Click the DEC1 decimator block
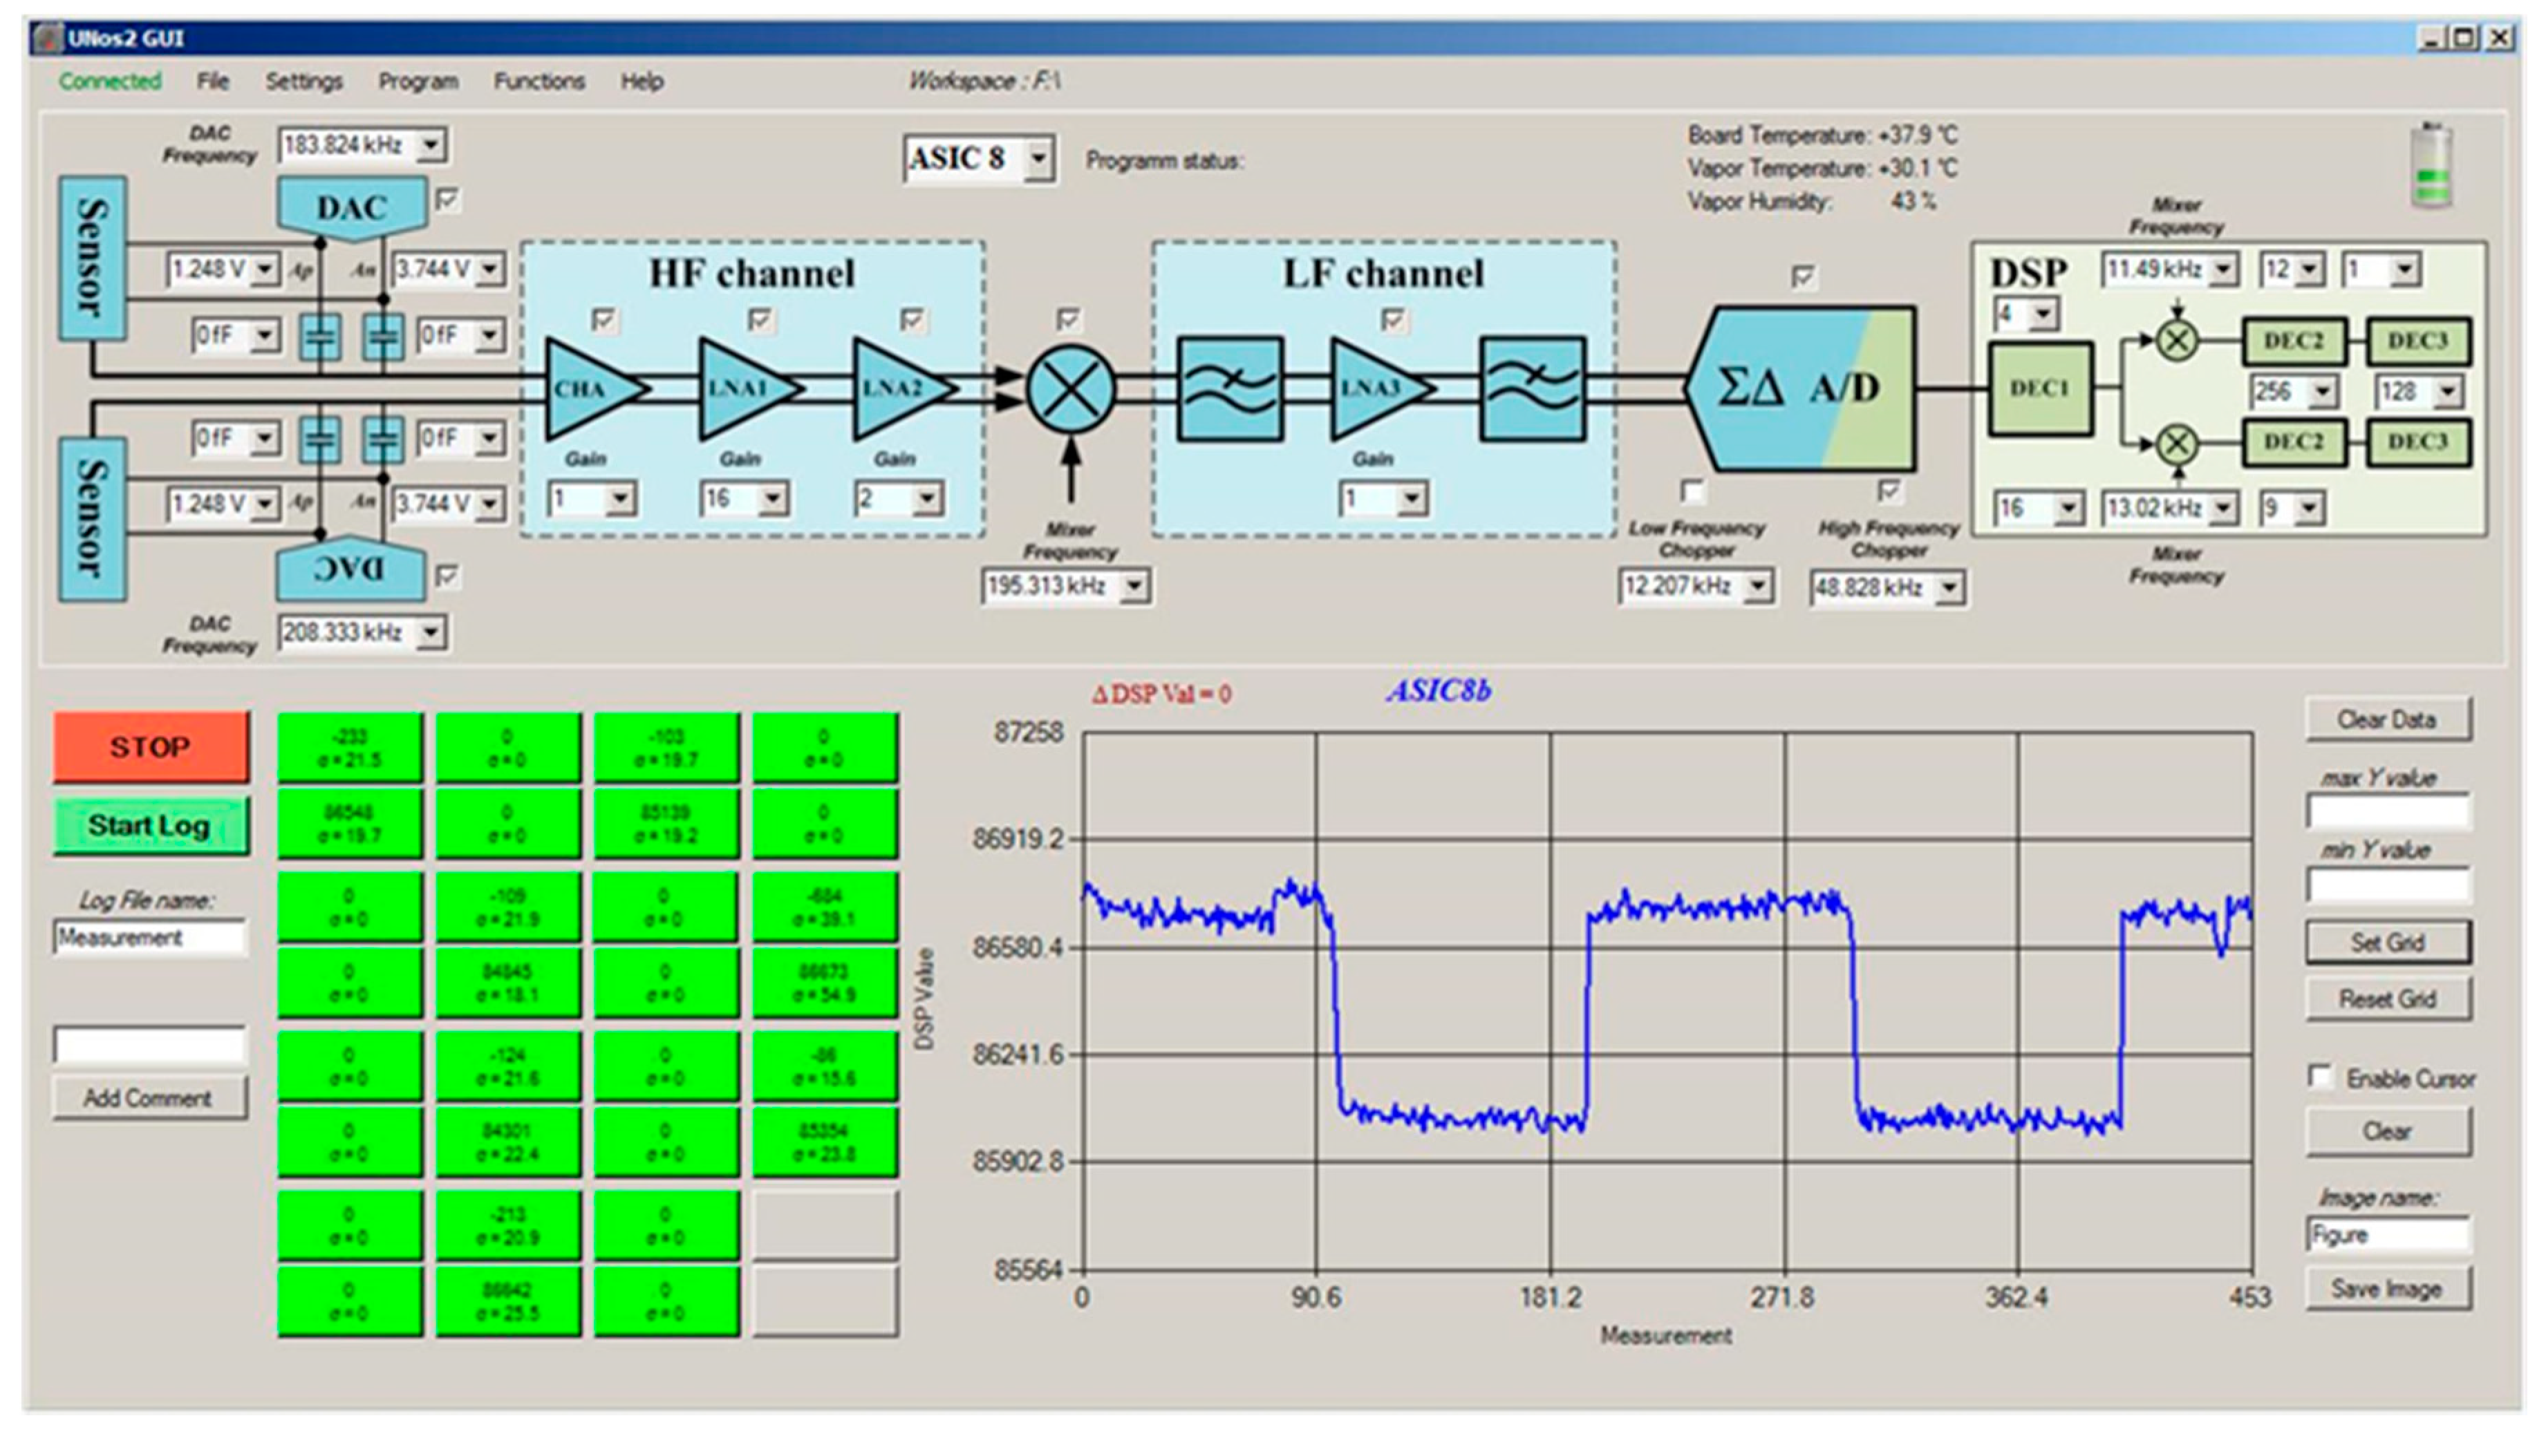Screen dimensions: 2546x1436 click(2040, 388)
